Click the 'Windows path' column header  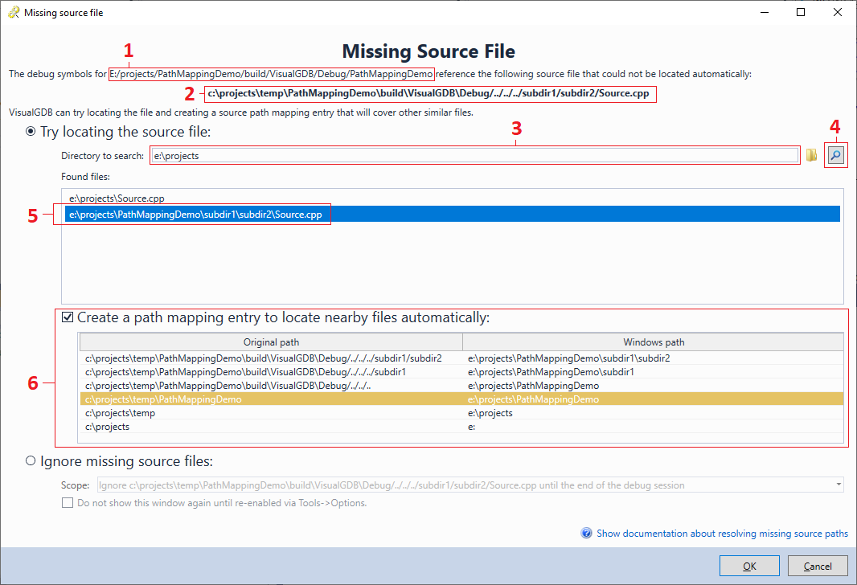coord(653,342)
